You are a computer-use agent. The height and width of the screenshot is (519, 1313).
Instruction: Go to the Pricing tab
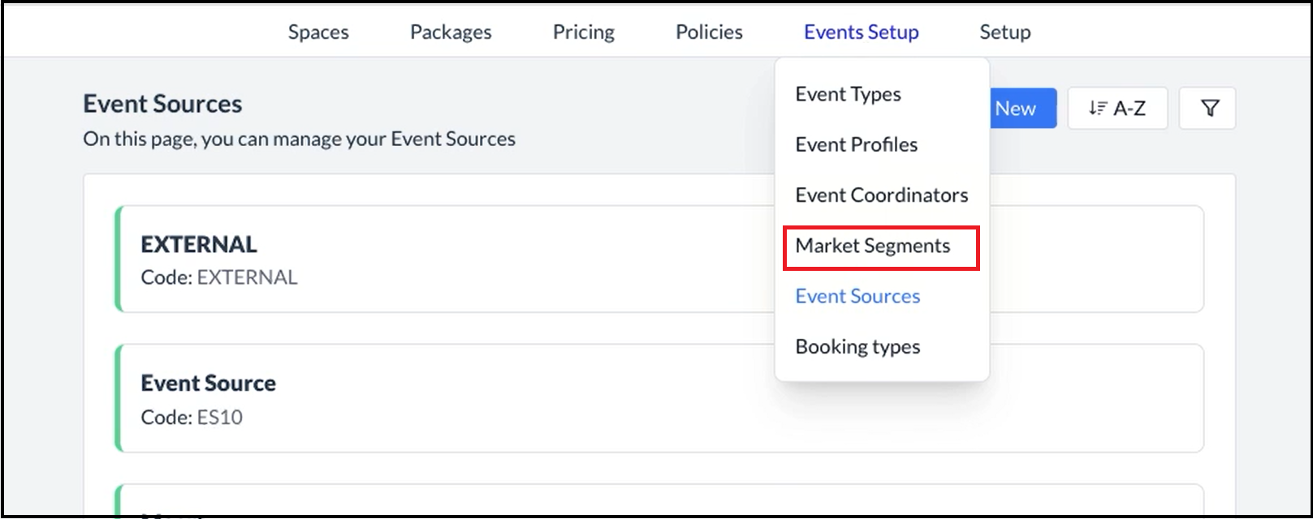coord(583,32)
